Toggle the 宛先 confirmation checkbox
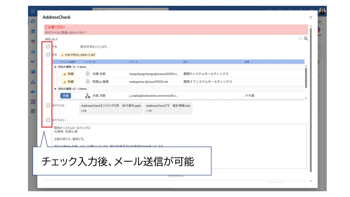350x197 pixels. coord(48,55)
